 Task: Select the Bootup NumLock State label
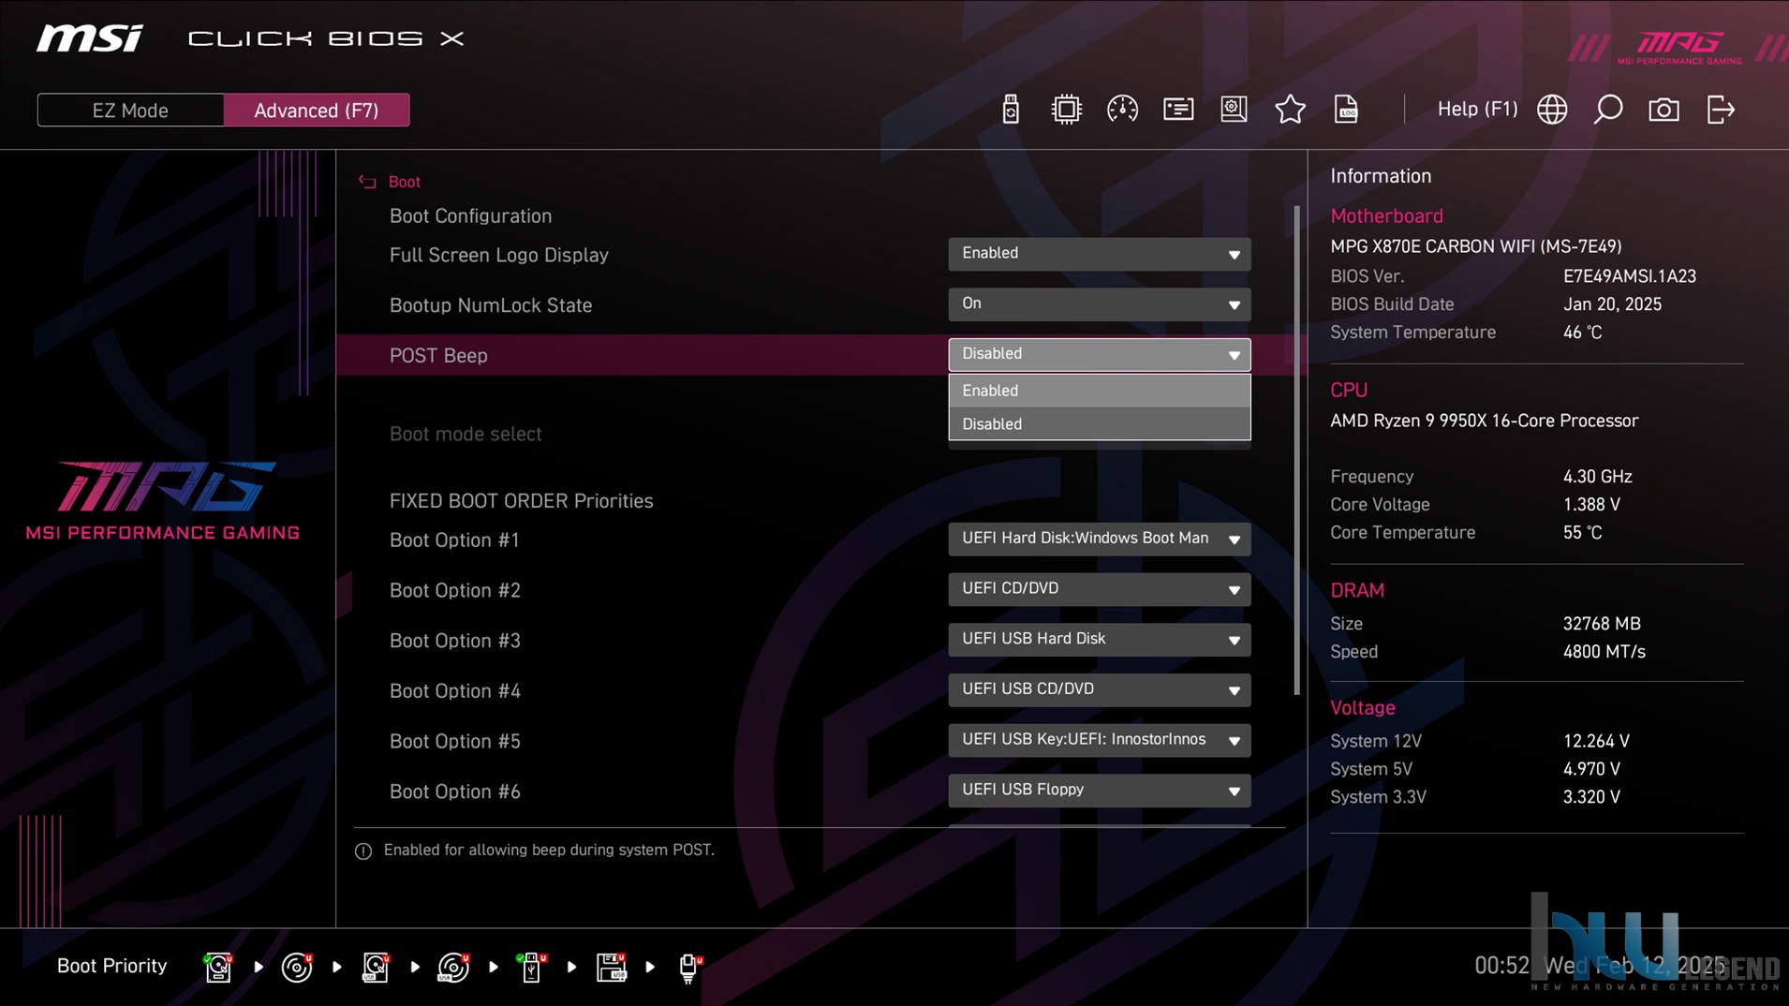click(491, 305)
